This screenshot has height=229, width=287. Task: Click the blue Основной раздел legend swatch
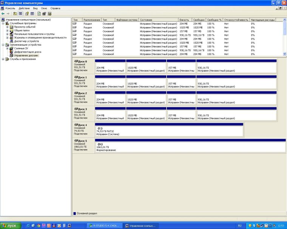point(74,213)
